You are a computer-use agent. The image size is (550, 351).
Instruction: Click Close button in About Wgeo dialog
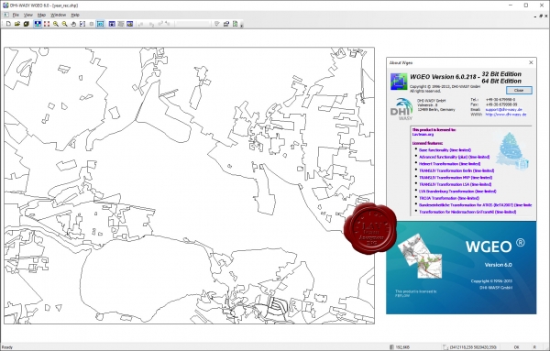(519, 90)
